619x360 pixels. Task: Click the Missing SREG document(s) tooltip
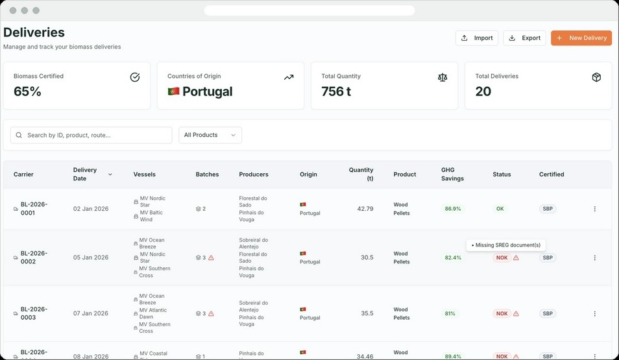[506, 245]
